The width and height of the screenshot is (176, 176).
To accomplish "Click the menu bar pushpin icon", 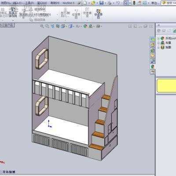I will point(79,3).
